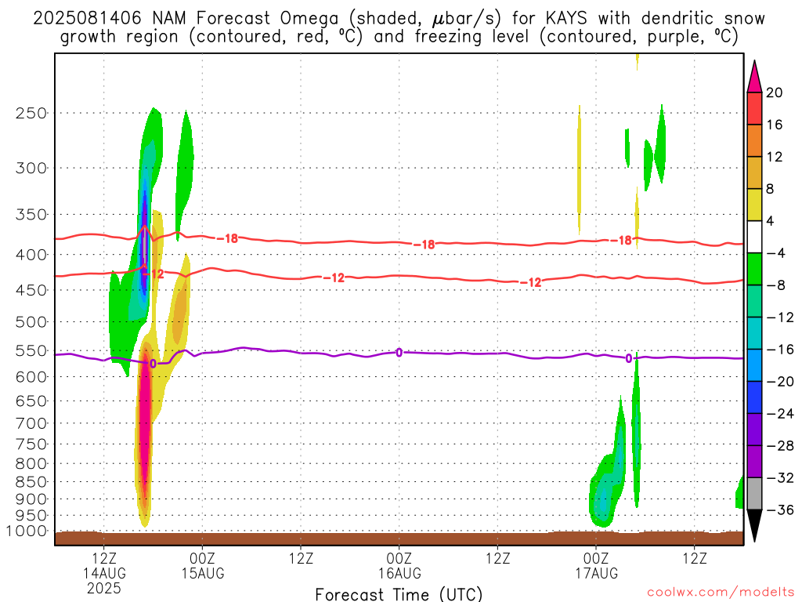The width and height of the screenshot is (802, 602).
Task: Select the light blue -20 to -16 colorbar swatch
Action: (x=754, y=365)
